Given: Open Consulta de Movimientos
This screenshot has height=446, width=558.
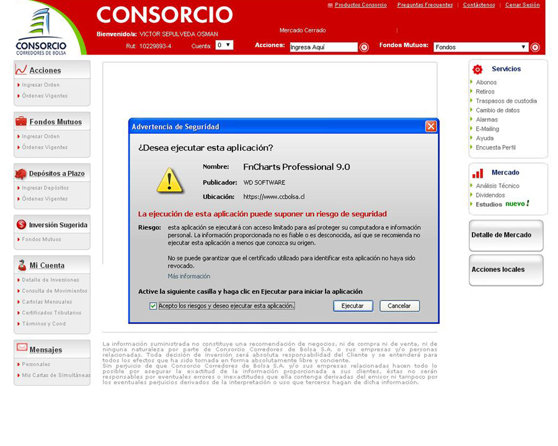Looking at the screenshot, I should coord(55,291).
